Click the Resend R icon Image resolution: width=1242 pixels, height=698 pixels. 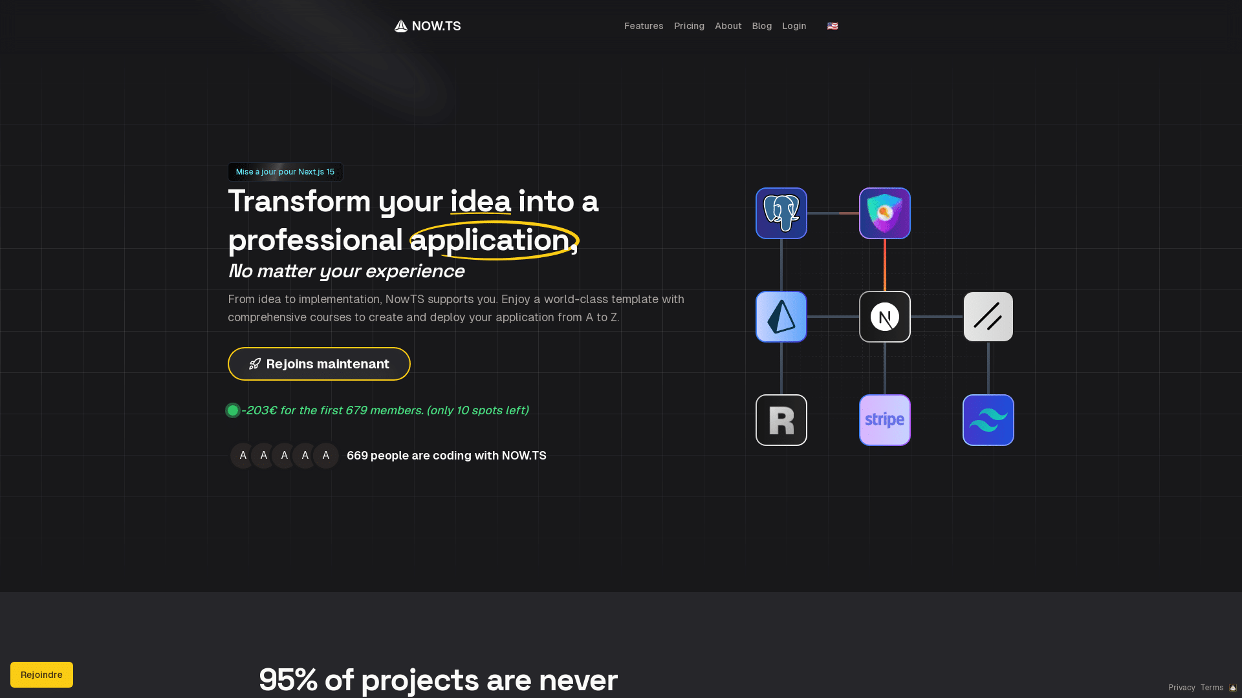pos(781,420)
